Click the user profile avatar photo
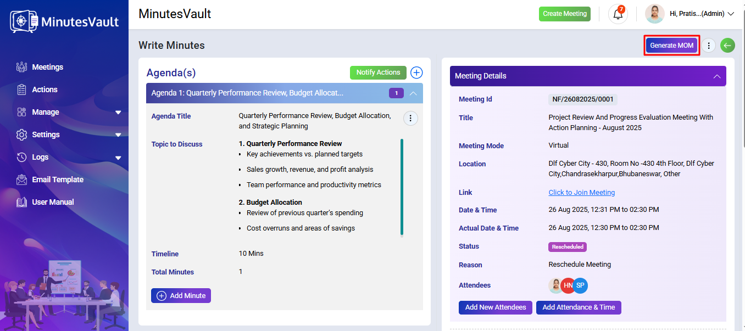The image size is (745, 331). [655, 14]
